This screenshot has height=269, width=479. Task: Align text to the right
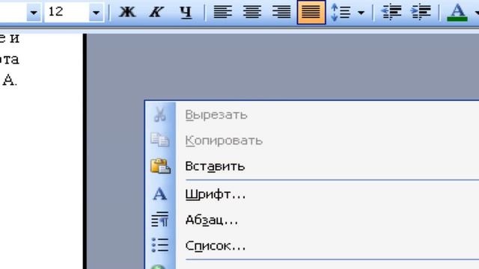pyautogui.click(x=281, y=12)
